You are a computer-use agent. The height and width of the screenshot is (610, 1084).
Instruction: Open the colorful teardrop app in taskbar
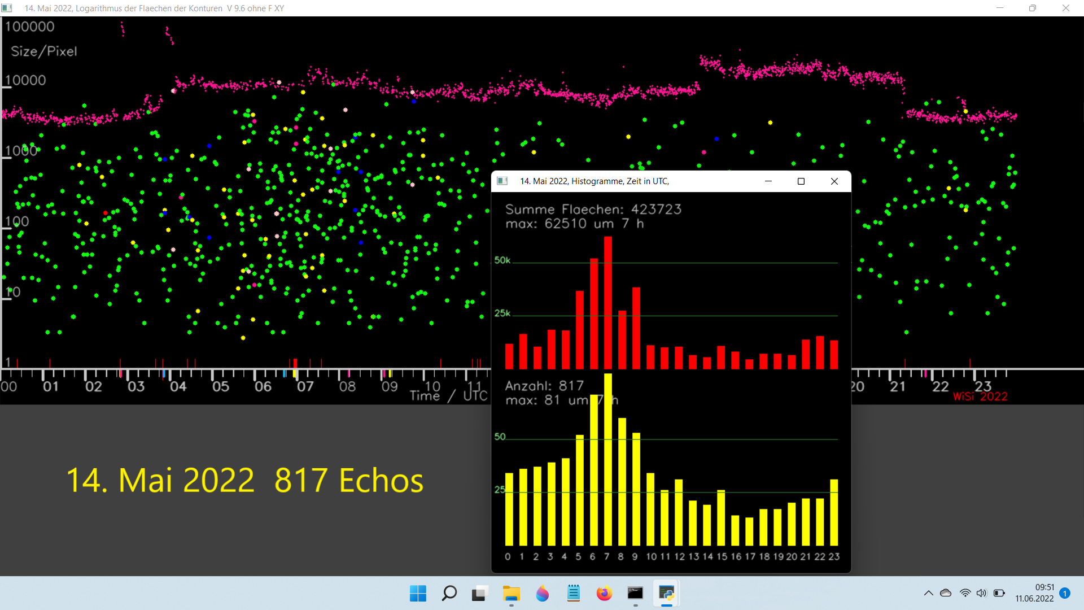(543, 594)
